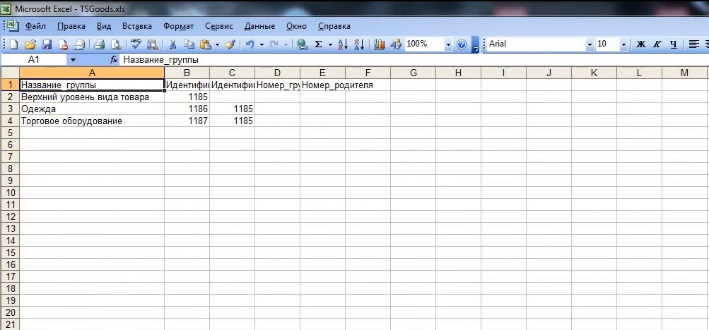The width and height of the screenshot is (709, 330).
Task: Toggle underline formatting with the Ч button
Action: [673, 44]
